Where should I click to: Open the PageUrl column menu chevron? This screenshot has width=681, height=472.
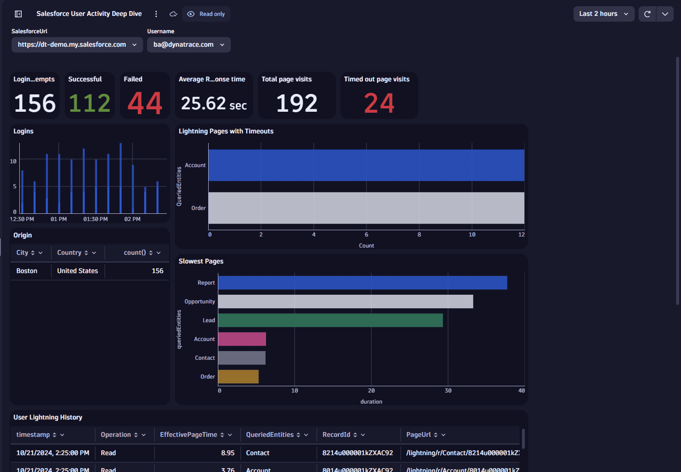443,435
